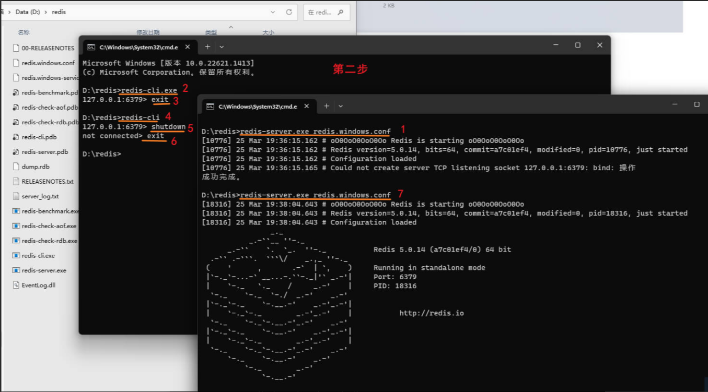708x392 pixels.
Task: Click the server_log.txt file icon
Action: [x=16, y=196]
